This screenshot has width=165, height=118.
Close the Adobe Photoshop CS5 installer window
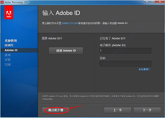(x=159, y=1)
